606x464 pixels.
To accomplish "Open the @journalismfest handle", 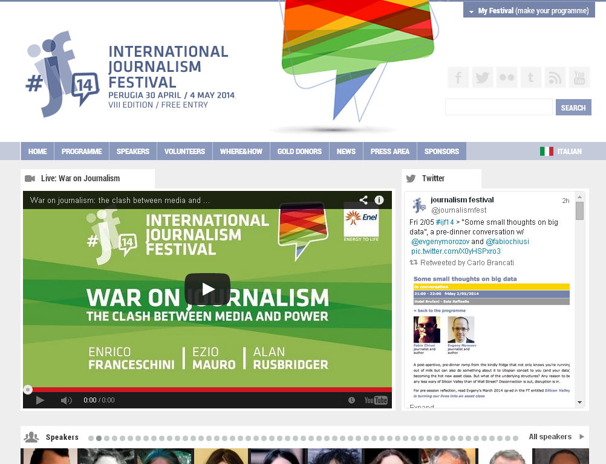I will 459,210.
